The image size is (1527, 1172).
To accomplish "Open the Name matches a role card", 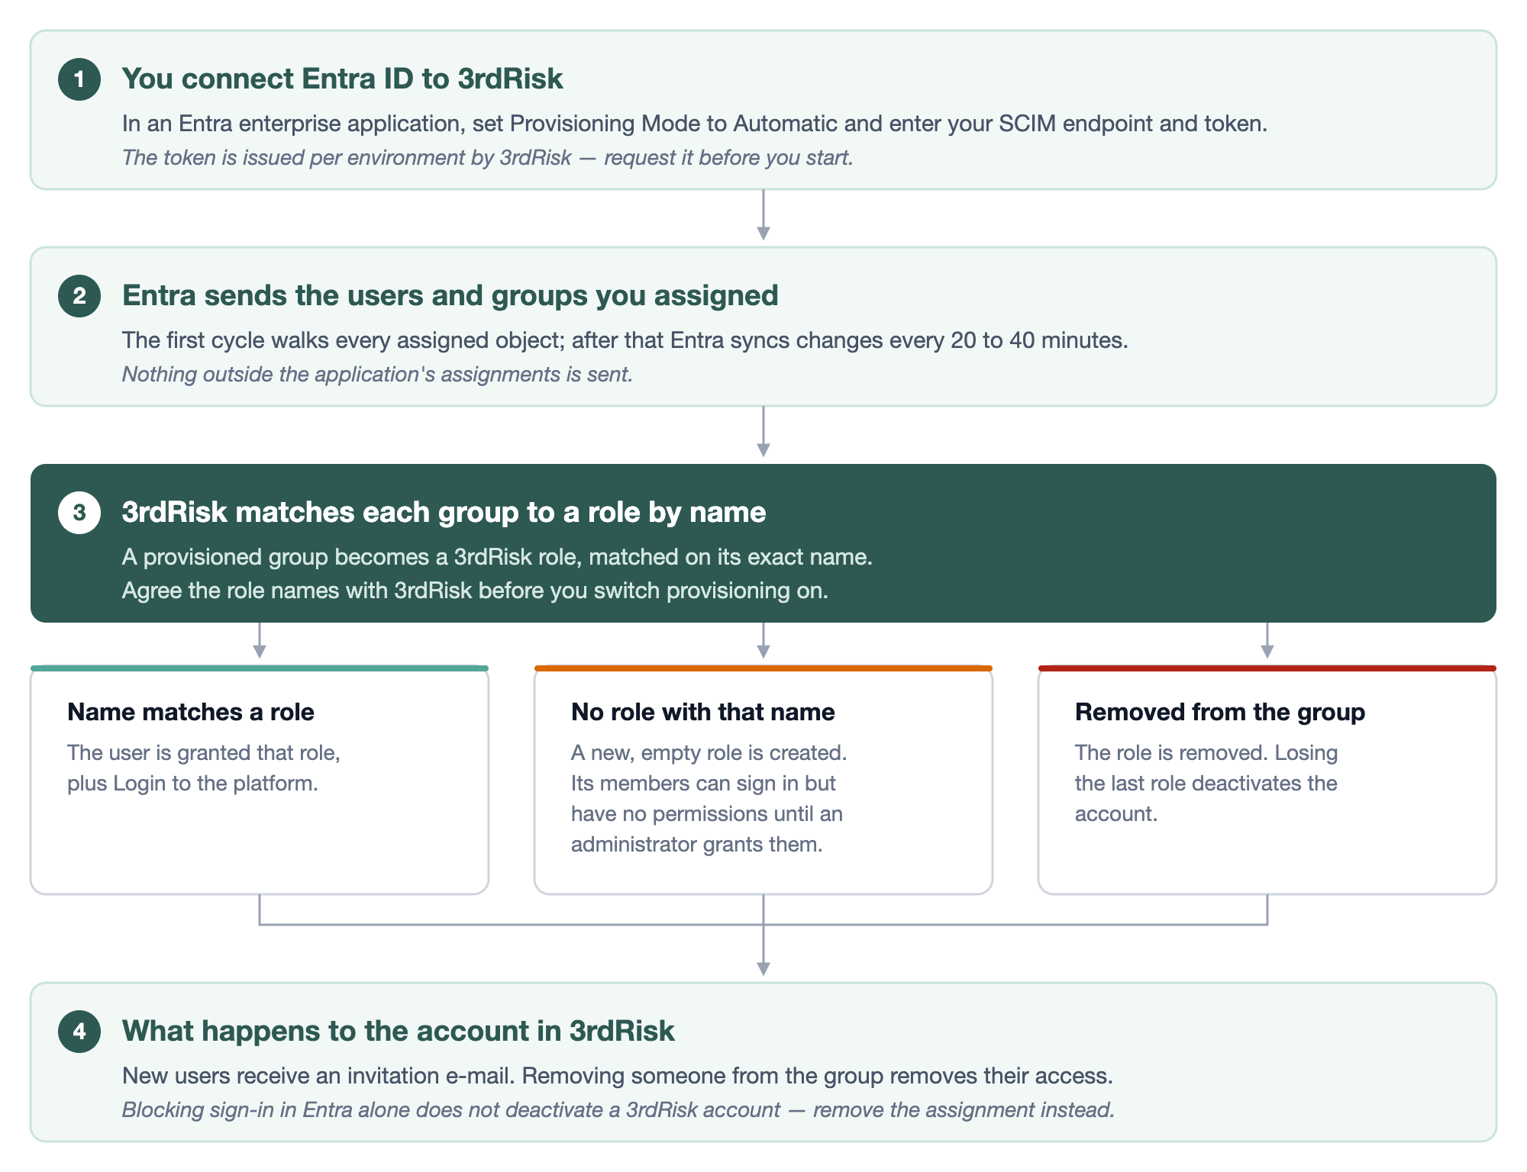I will point(260,780).
